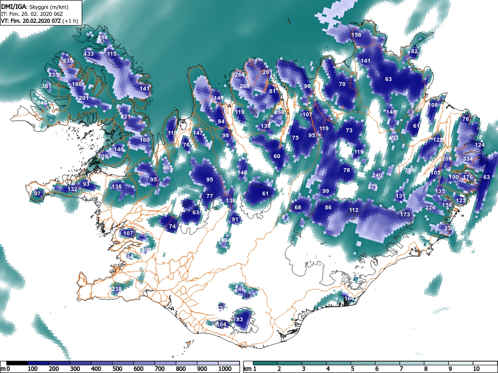Click the 'DMI/IGA: Skyggni (m/km)' title text
This screenshot has height=373, width=498.
coord(35,7)
